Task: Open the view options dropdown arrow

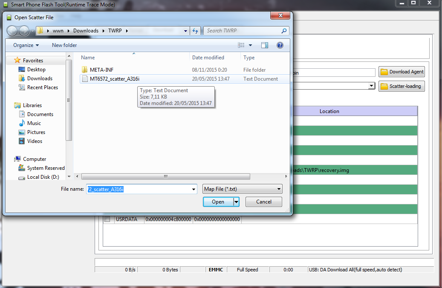Action: (x=250, y=45)
